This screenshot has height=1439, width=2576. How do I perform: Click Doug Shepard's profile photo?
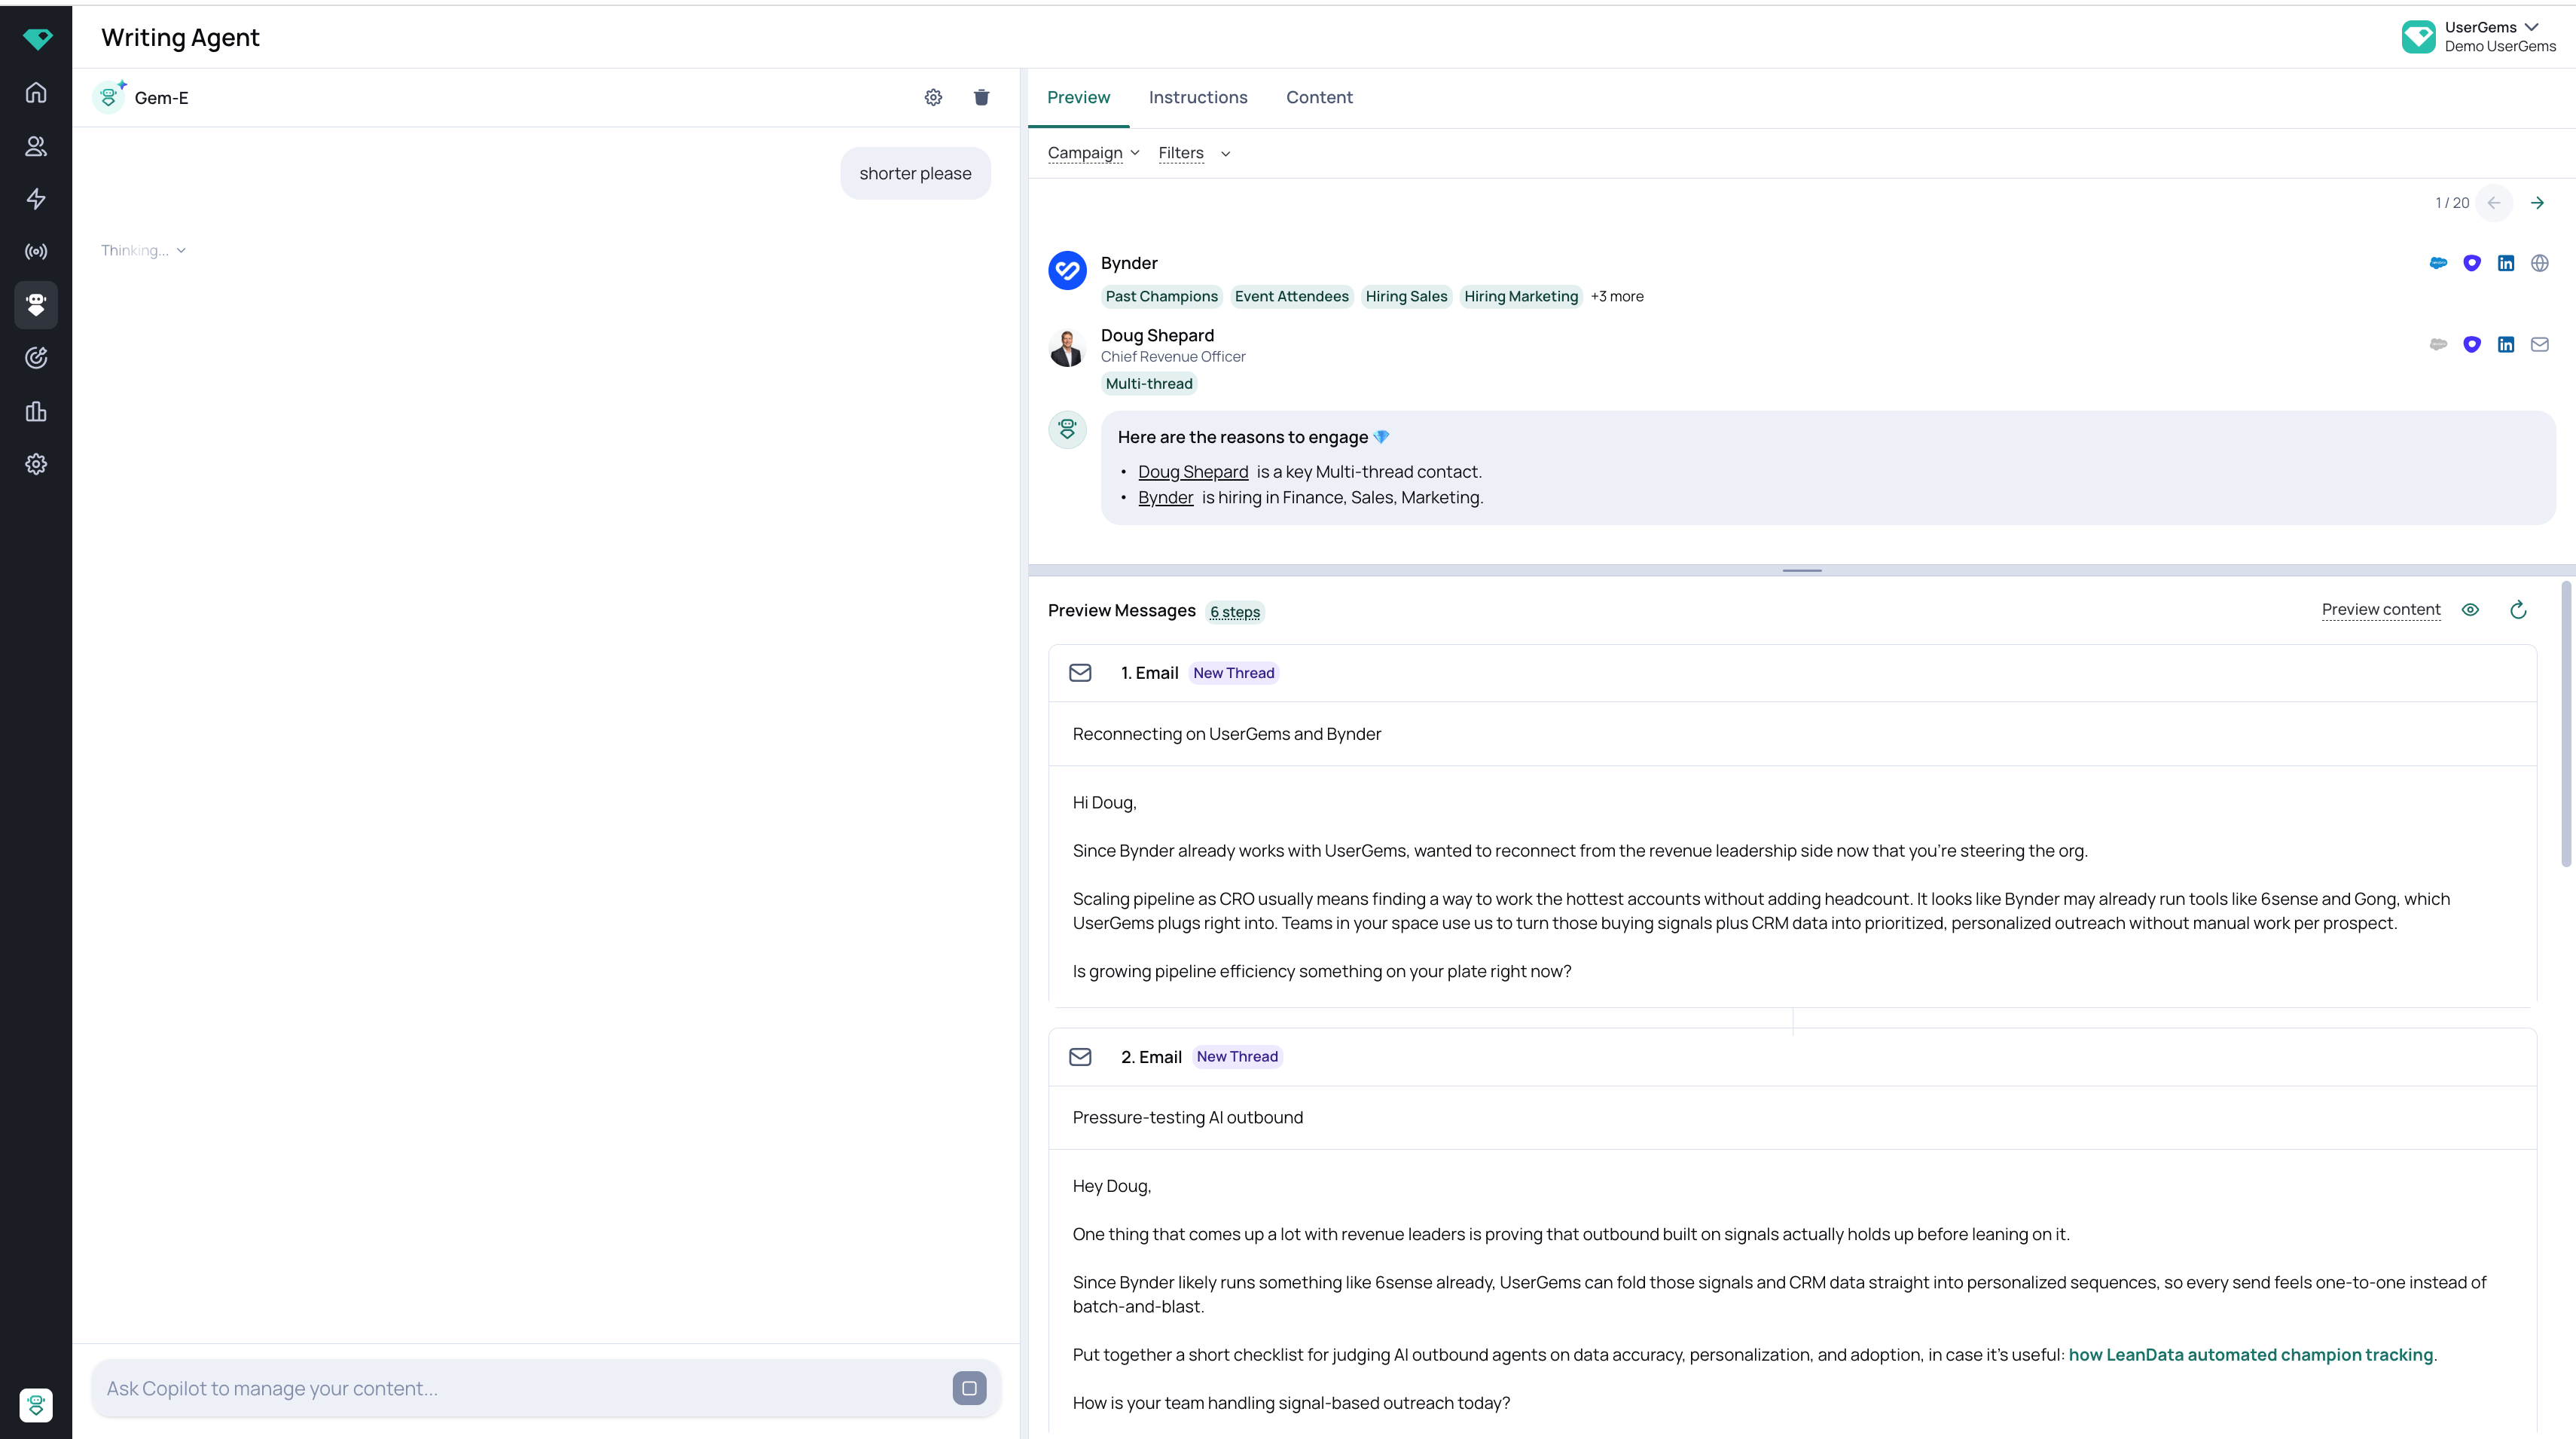(1067, 348)
